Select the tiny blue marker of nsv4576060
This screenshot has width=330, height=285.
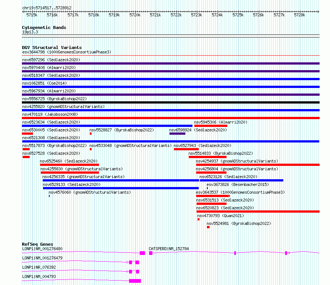49,196
